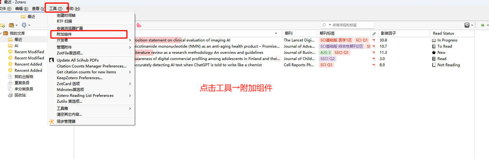Viewport: 489px width, 159px height.
Task: Click the chart statistics icon at toolbar right
Action: [468, 25]
